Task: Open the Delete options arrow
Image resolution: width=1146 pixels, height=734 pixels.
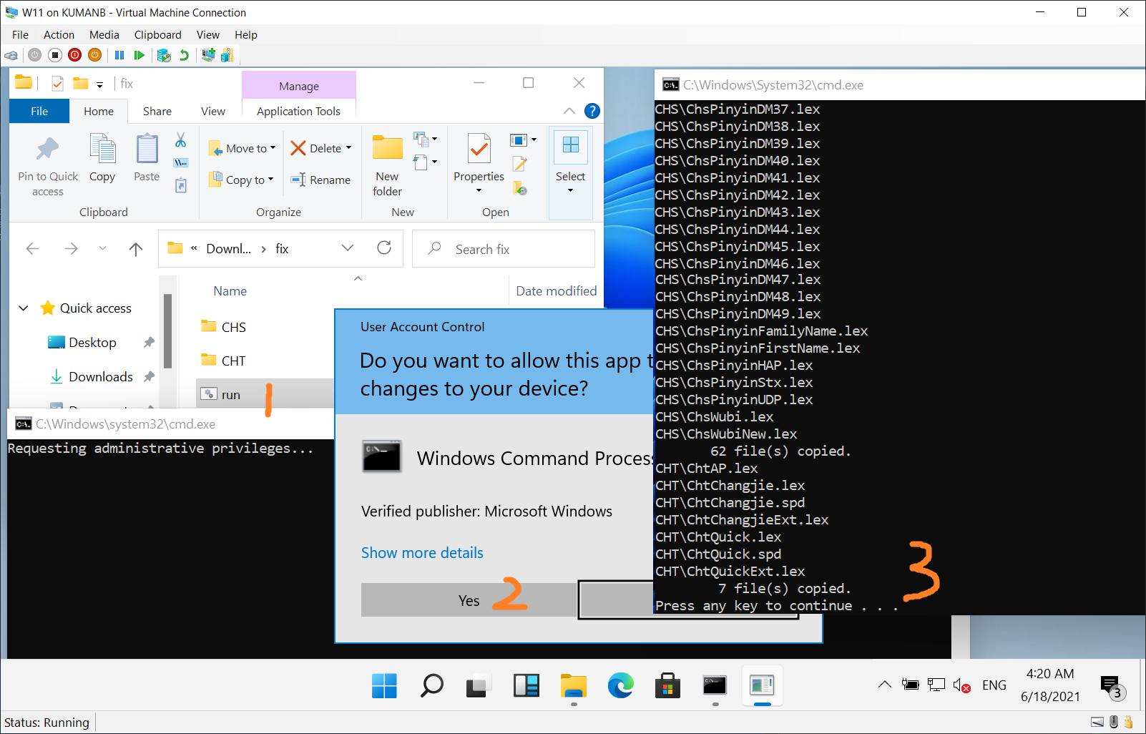Action: click(348, 148)
